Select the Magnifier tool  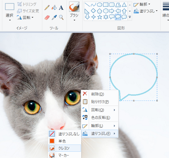click(61, 17)
